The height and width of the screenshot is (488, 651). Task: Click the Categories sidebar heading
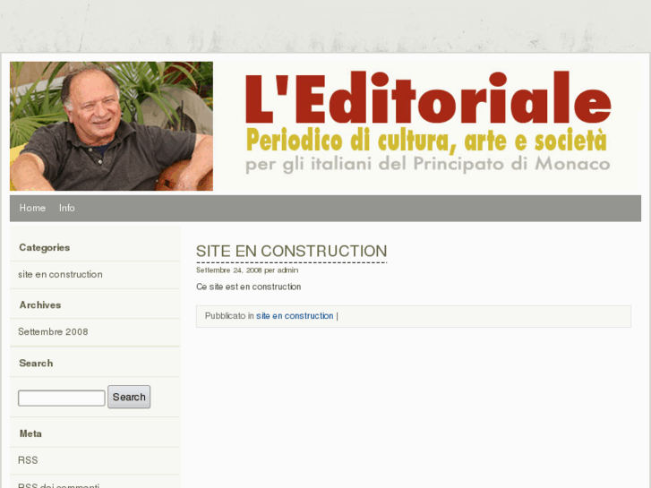[45, 247]
